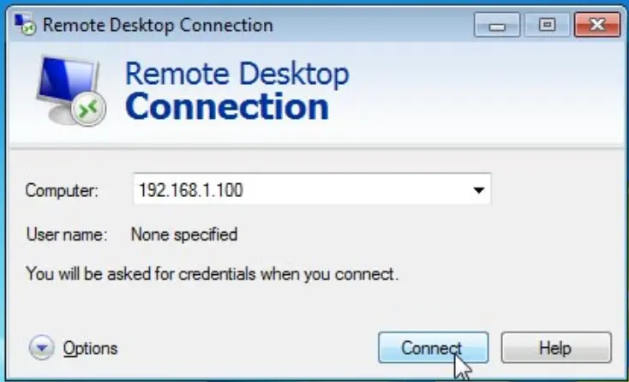629x382 pixels.
Task: Open the Computer address dropdown arrow
Action: point(478,190)
